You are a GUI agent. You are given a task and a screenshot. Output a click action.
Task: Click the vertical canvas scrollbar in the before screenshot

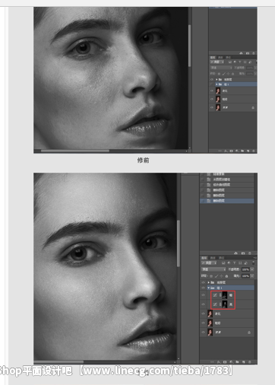pyautogui.click(x=189, y=46)
